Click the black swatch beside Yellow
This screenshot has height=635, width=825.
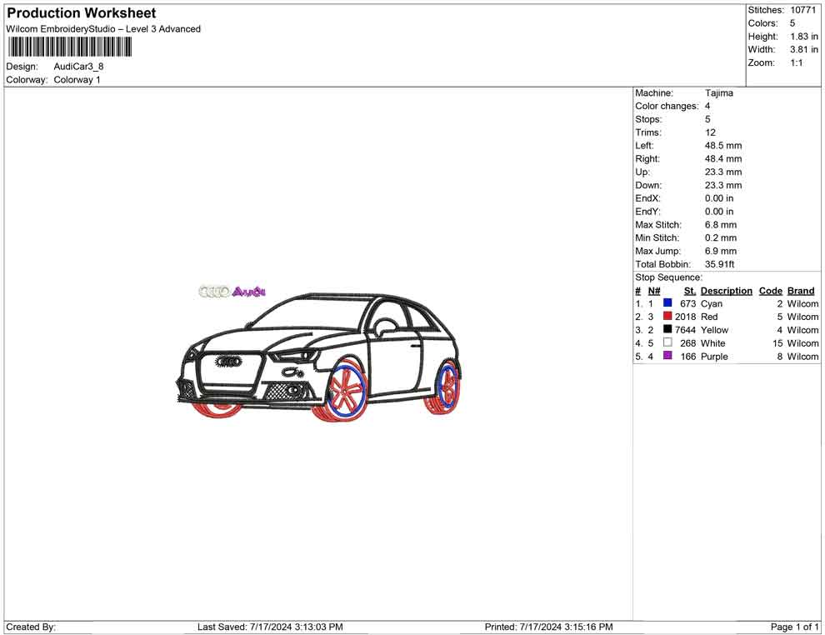pyautogui.click(x=667, y=329)
